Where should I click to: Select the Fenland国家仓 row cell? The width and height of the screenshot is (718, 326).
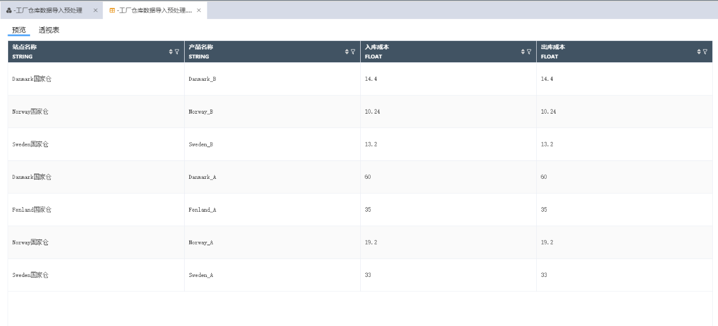point(96,210)
